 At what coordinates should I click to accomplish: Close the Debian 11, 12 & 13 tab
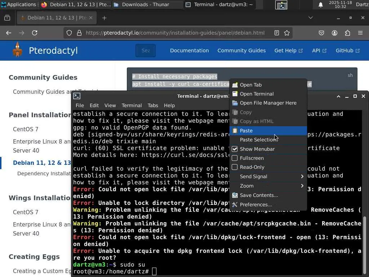(91, 18)
